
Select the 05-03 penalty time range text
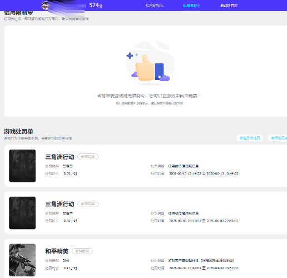[204, 221]
